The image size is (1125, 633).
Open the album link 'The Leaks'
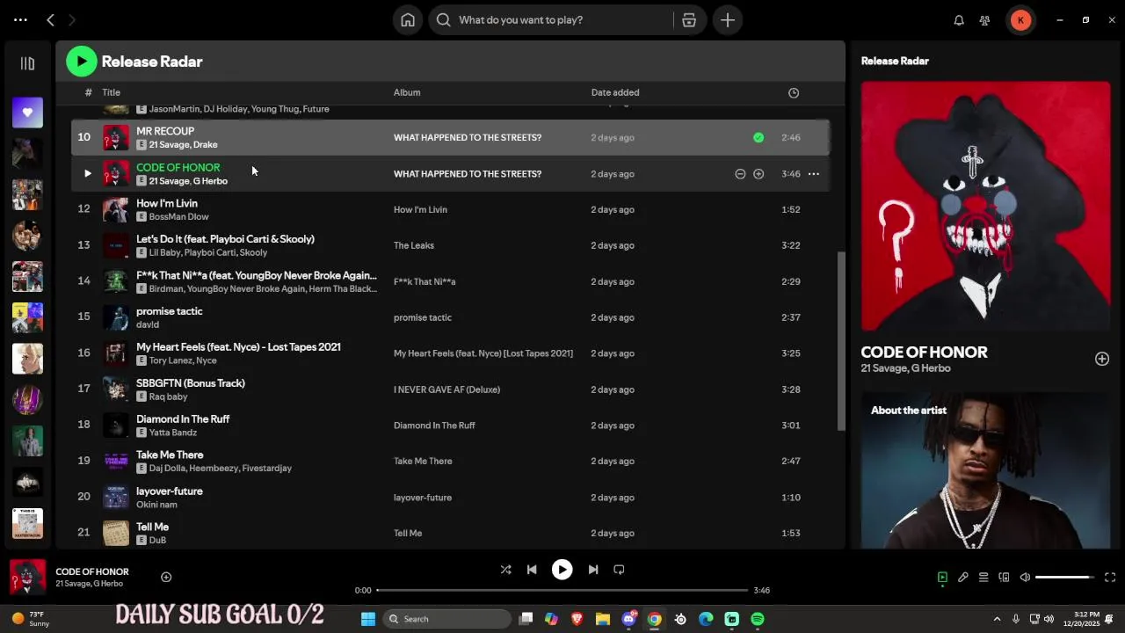point(413,245)
